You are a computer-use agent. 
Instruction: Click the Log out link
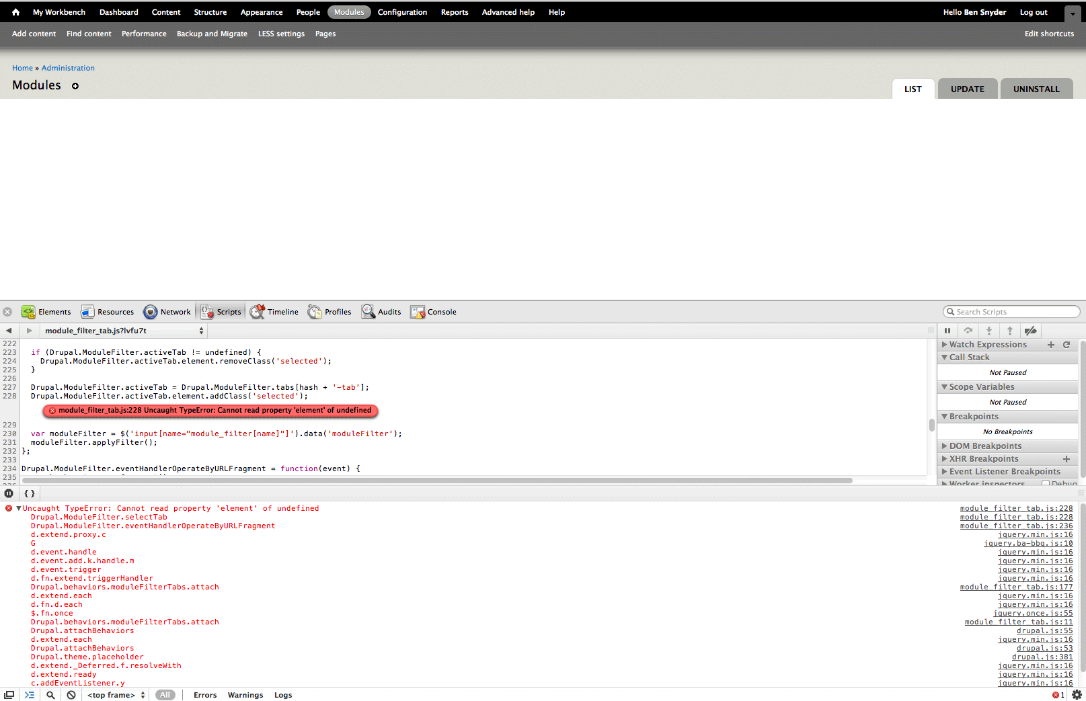click(1034, 12)
